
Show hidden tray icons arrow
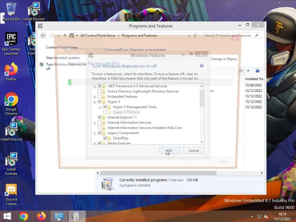(252, 217)
